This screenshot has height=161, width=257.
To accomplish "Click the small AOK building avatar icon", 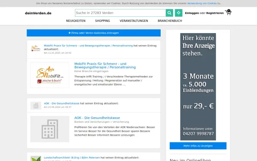I will (36, 106).
